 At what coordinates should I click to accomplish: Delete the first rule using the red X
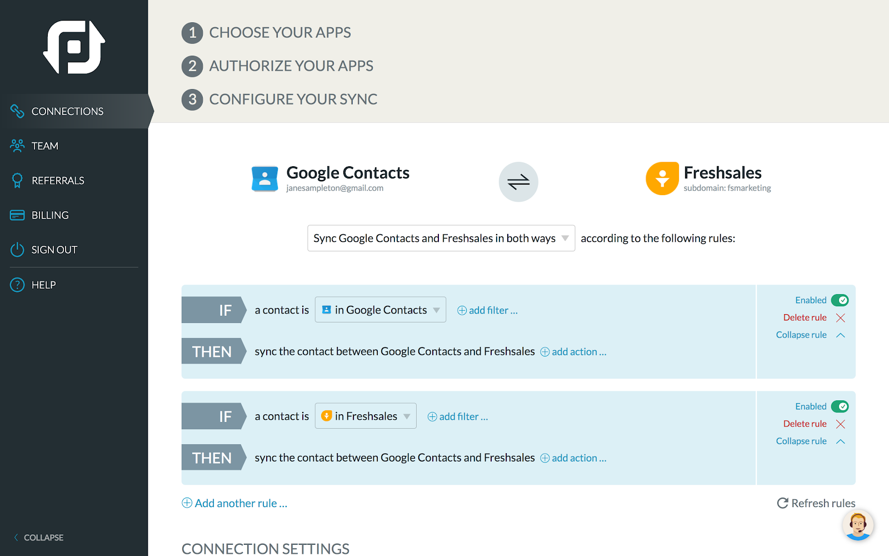tap(841, 317)
